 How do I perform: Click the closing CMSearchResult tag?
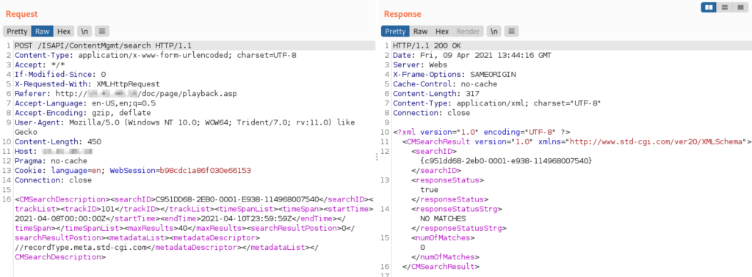[441, 267]
